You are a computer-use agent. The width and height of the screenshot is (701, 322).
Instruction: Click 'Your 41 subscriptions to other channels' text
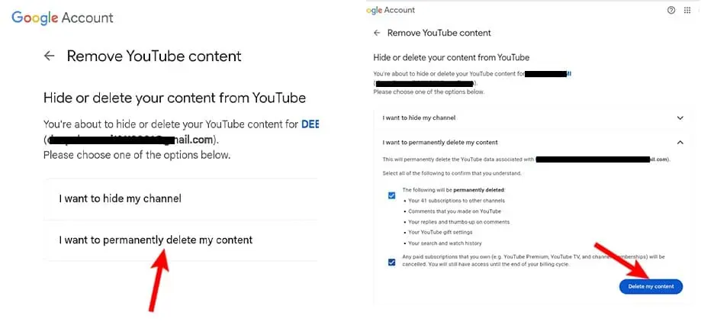[456, 201]
